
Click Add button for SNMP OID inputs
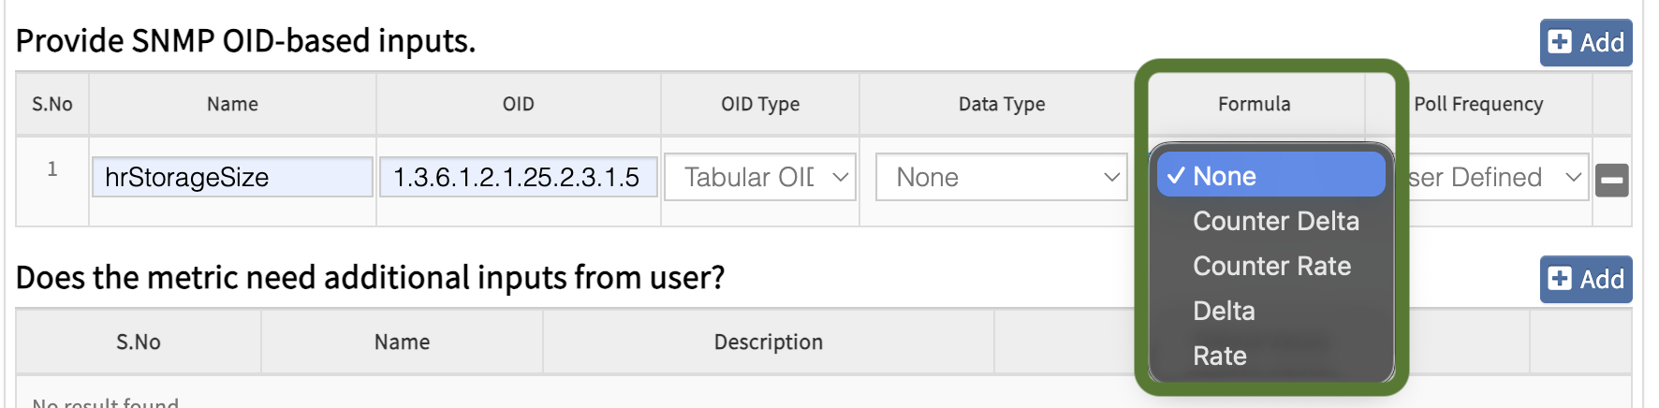[x=1586, y=43]
